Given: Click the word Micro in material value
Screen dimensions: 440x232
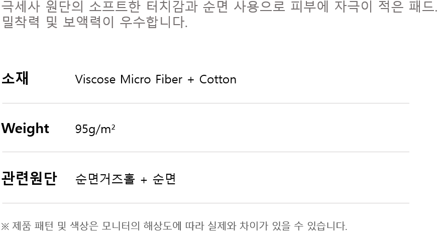Looking at the screenshot, I should pyautogui.click(x=134, y=79).
